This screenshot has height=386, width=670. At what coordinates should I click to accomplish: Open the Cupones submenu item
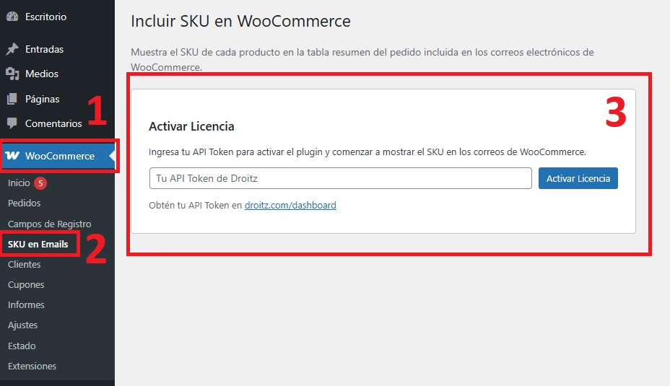pos(26,285)
